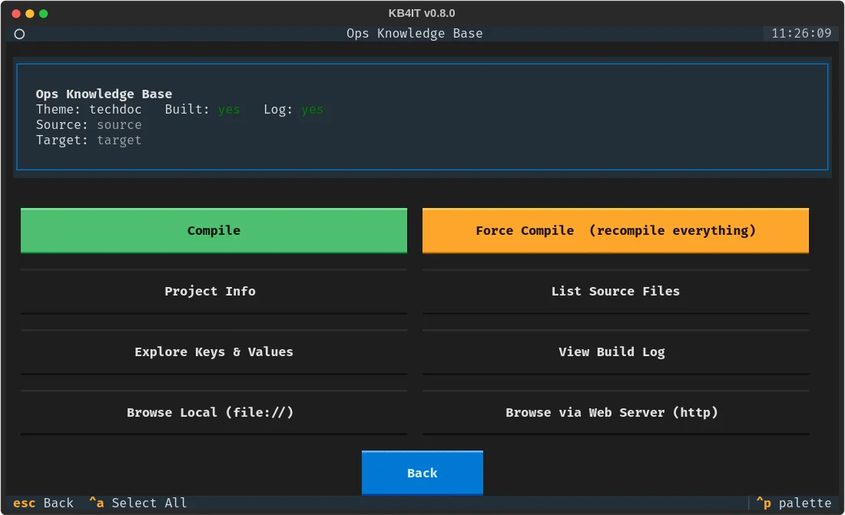The width and height of the screenshot is (845, 515).
Task: Click the ^a Select All footer shortcut
Action: pyautogui.click(x=138, y=503)
